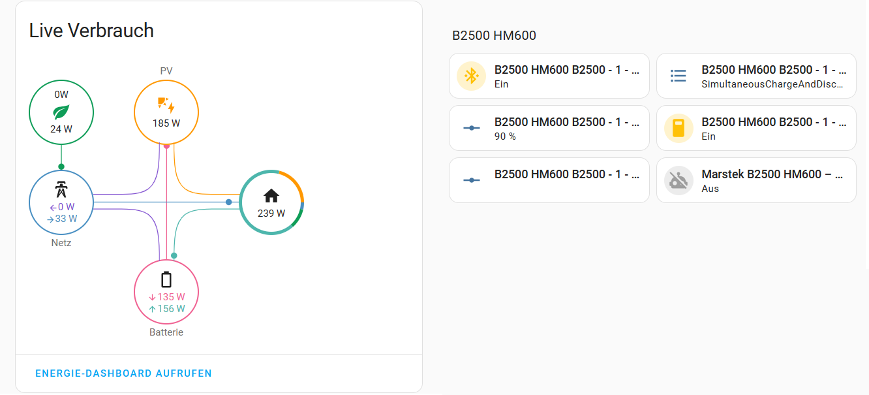869x395 pixels.
Task: Open ENERGIE-DASHBOARD AUFRUFEN link
Action: coord(123,373)
